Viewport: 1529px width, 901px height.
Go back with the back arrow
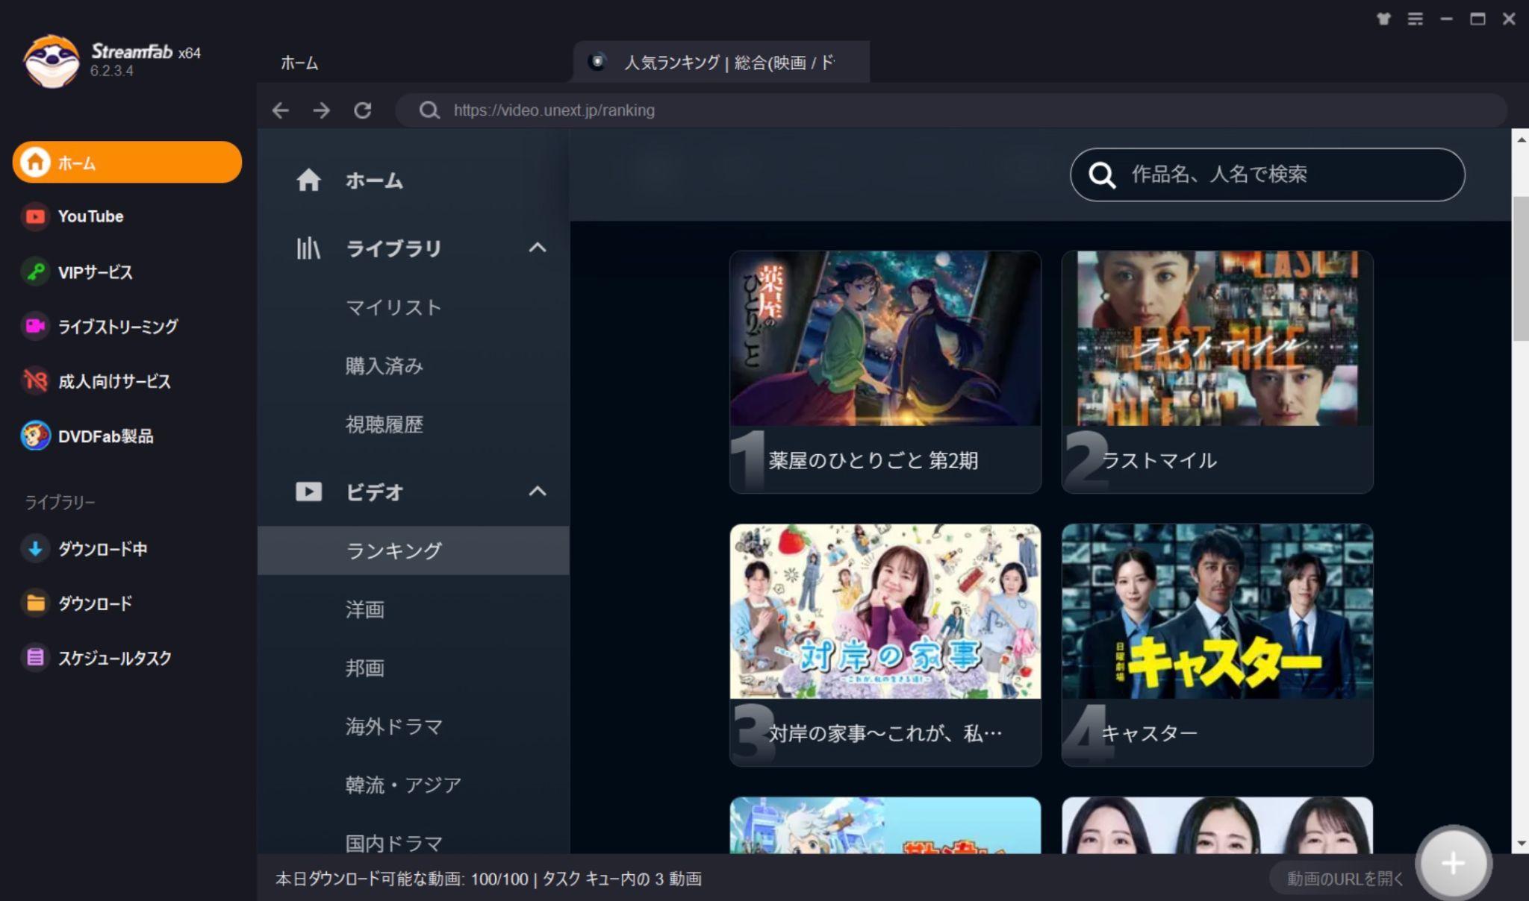(280, 110)
